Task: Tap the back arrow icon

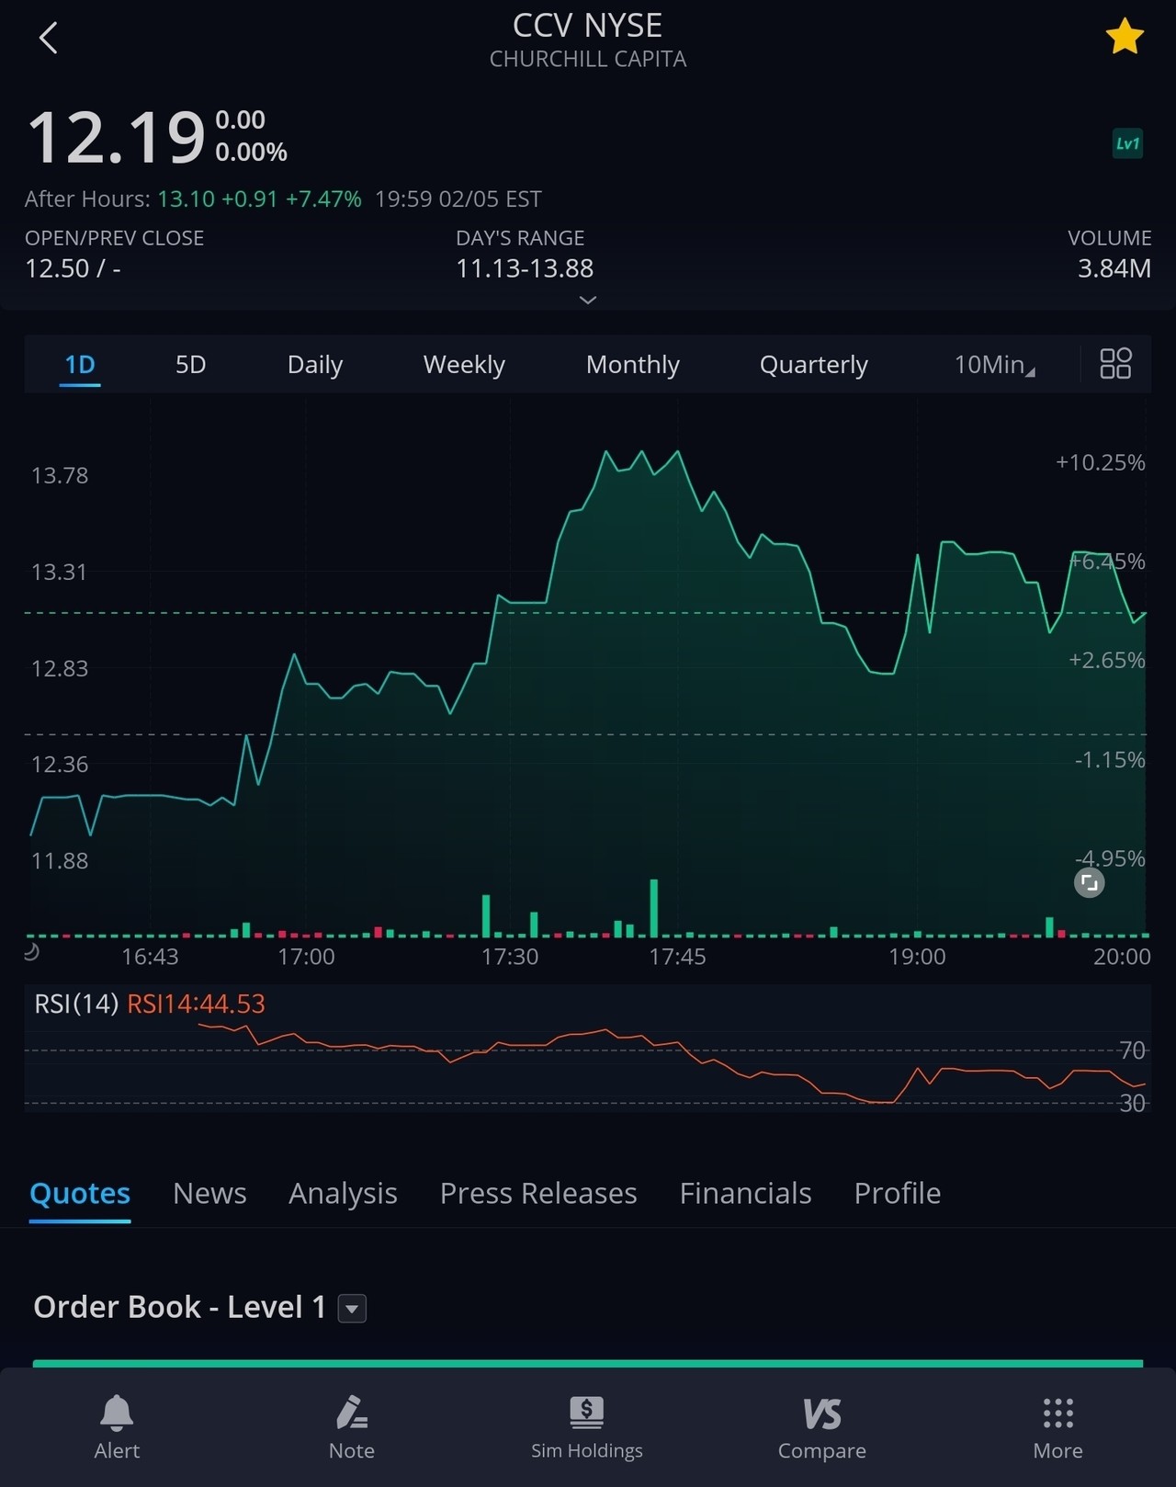Action: [x=49, y=39]
